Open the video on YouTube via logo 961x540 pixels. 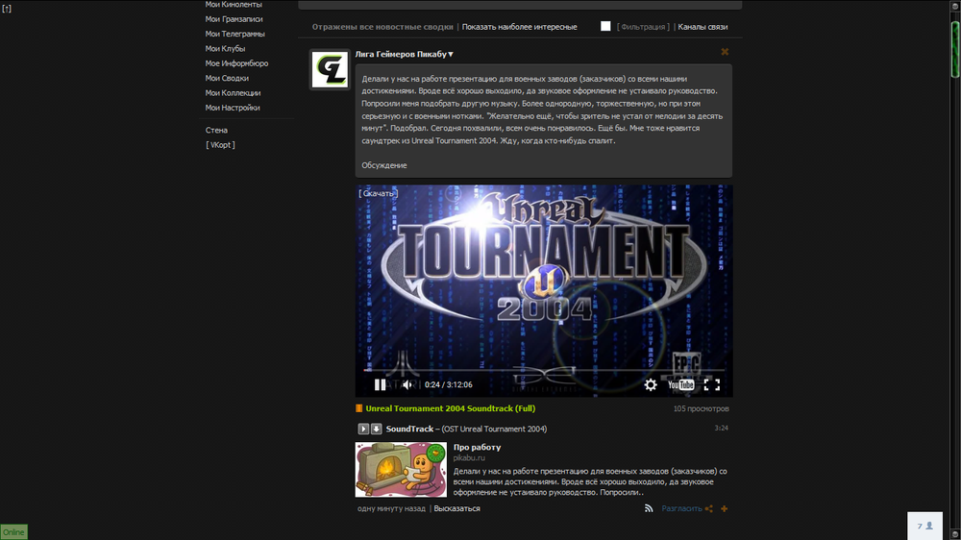click(680, 384)
